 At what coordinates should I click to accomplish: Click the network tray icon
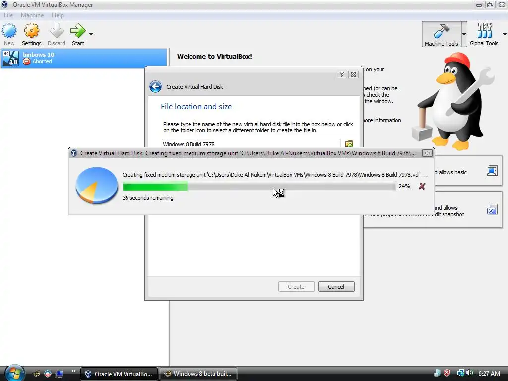click(x=460, y=373)
